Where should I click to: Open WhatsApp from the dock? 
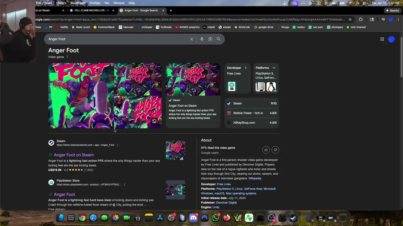point(216,218)
